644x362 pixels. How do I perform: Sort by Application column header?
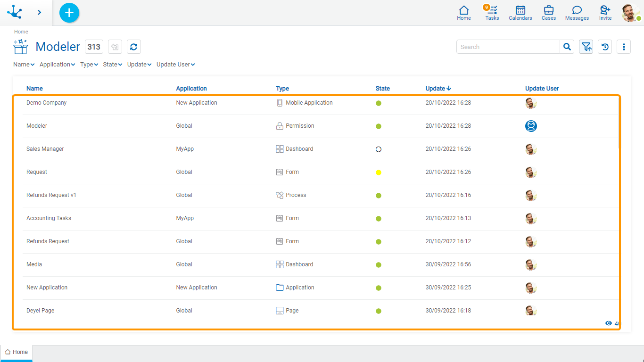[x=191, y=89]
